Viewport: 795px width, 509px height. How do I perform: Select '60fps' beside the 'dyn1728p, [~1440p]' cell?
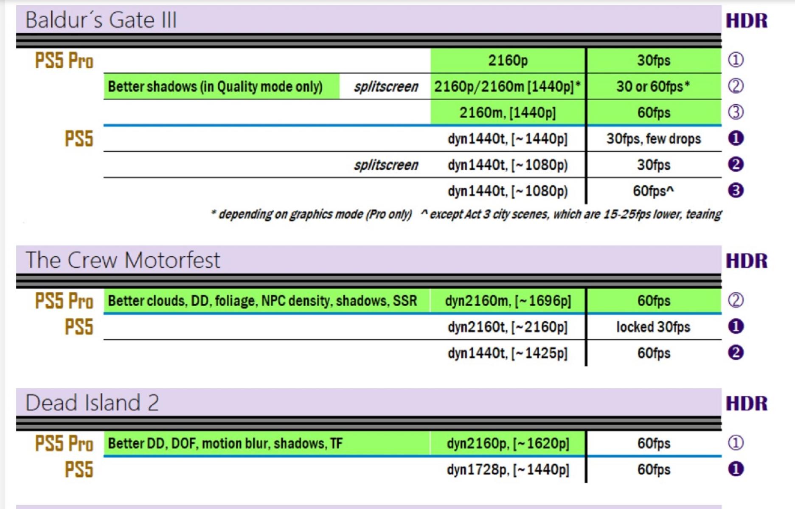654,470
